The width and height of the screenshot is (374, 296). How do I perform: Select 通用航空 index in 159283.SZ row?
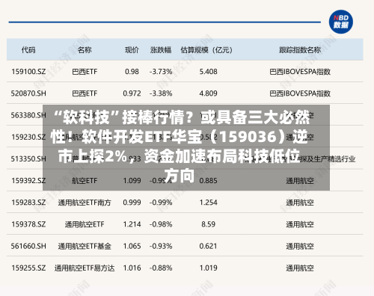300,203
